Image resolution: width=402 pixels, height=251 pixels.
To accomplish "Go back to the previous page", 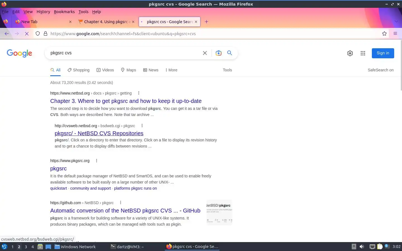I will (7, 33).
